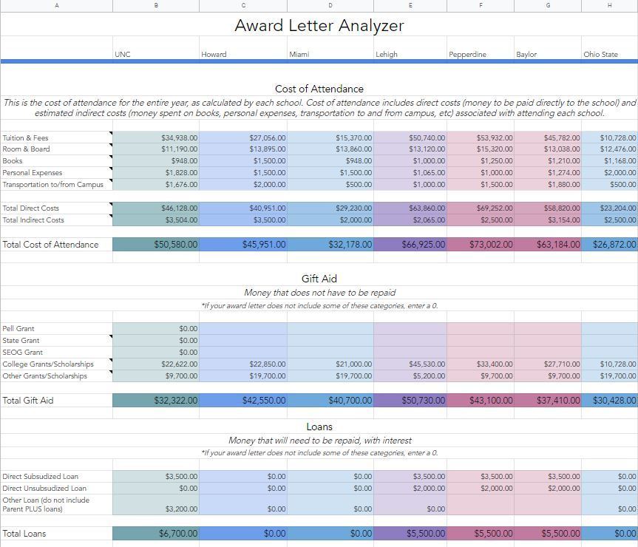The width and height of the screenshot is (638, 547).
Task: Select column G header
Action: [x=547, y=5]
